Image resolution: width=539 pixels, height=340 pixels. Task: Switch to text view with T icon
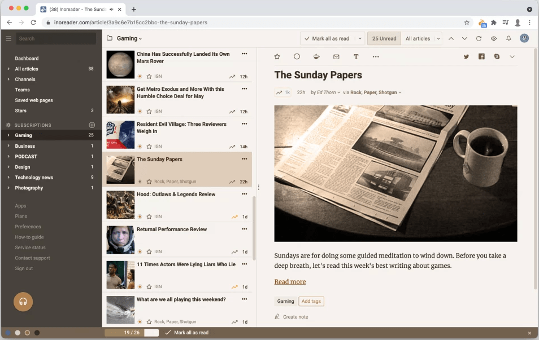click(356, 56)
